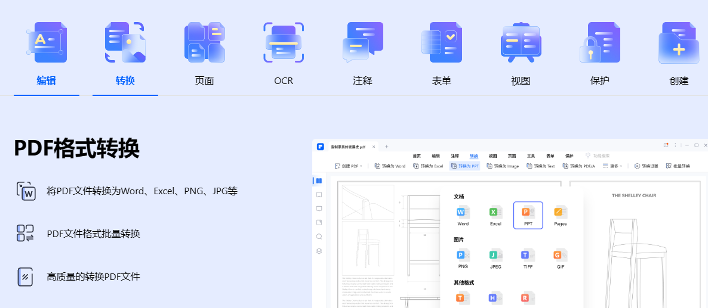
Task: Click the 转换为 PPT toolbar button
Action: coord(464,166)
